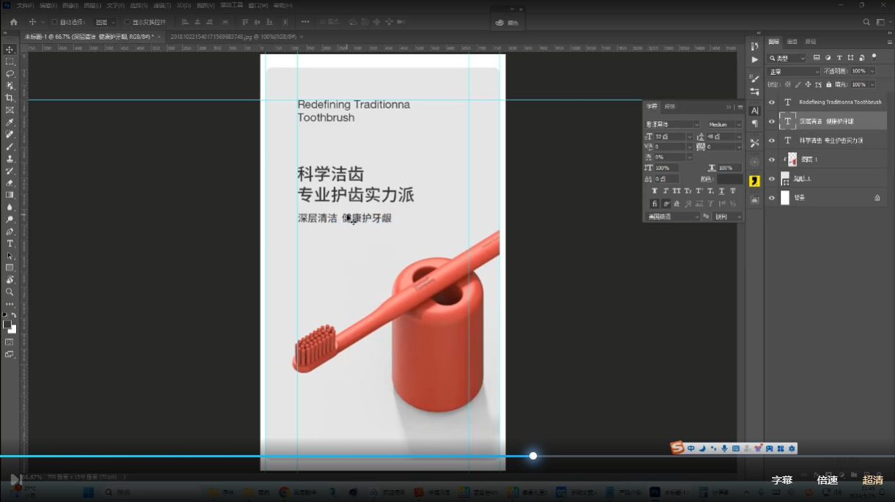Choose the Eyedropper tool
Screen dimensions: 895x502
pos(10,122)
